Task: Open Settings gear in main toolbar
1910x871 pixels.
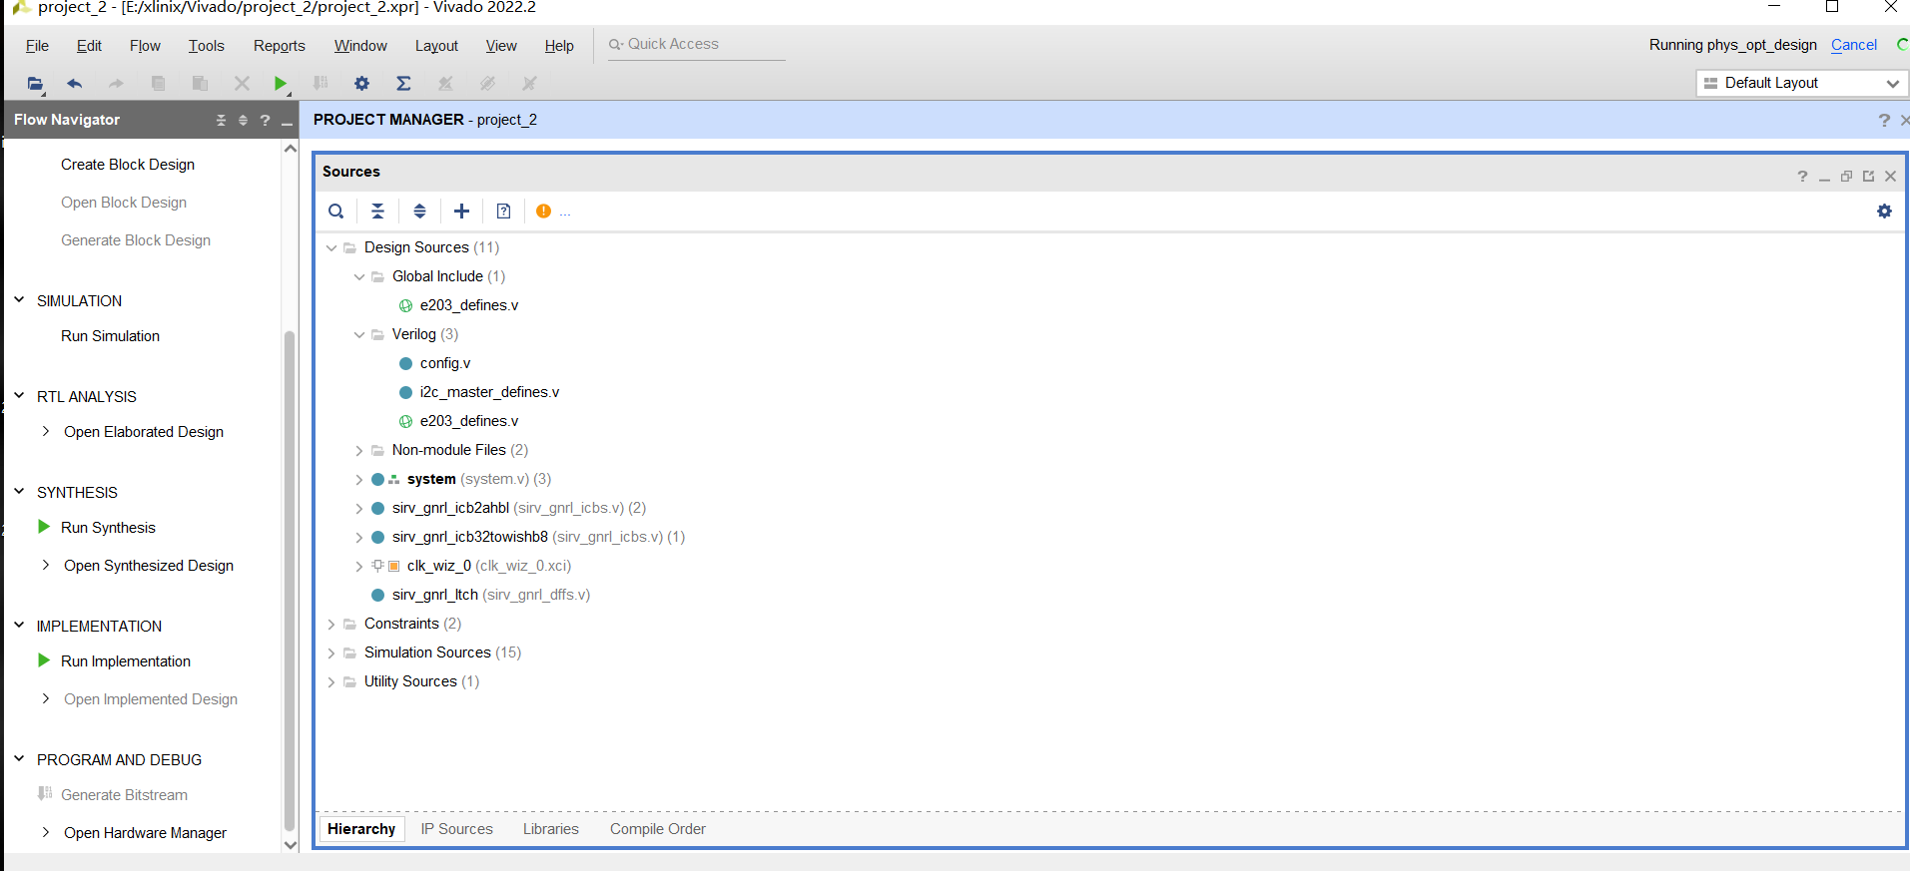Action: 361,84
